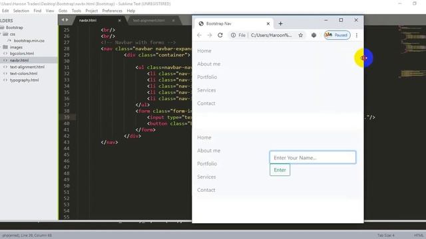The height and width of the screenshot is (239, 426).
Task: Click Portfolio in the first navbar
Action: pyautogui.click(x=207, y=77)
